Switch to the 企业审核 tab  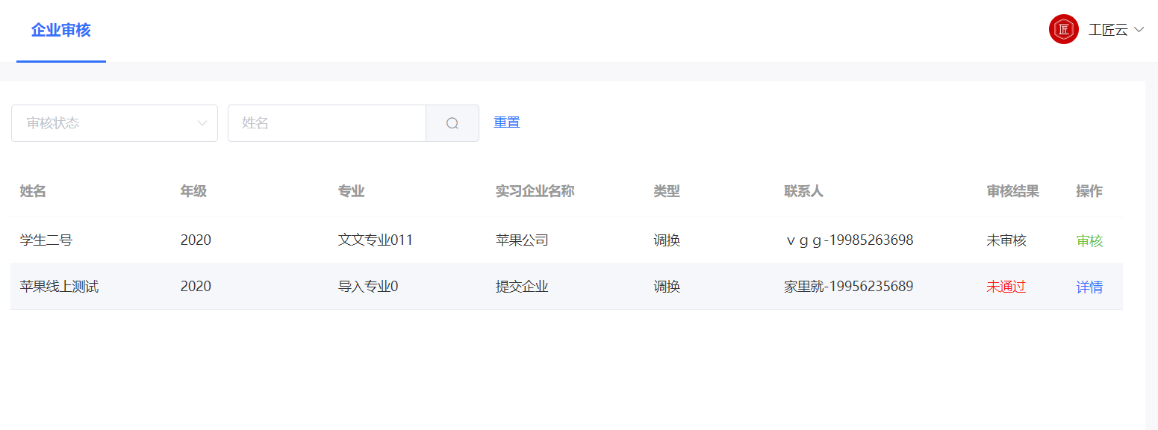coord(60,31)
